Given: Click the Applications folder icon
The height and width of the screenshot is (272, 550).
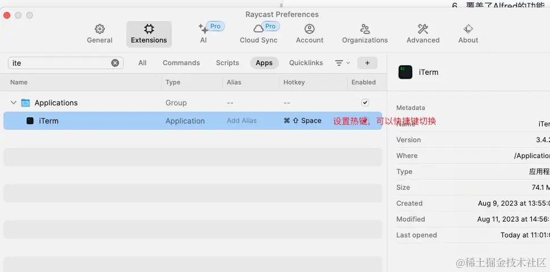Looking at the screenshot, I should coord(26,103).
